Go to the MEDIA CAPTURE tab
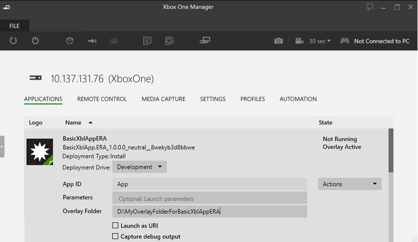The height and width of the screenshot is (242, 418). pyautogui.click(x=163, y=99)
